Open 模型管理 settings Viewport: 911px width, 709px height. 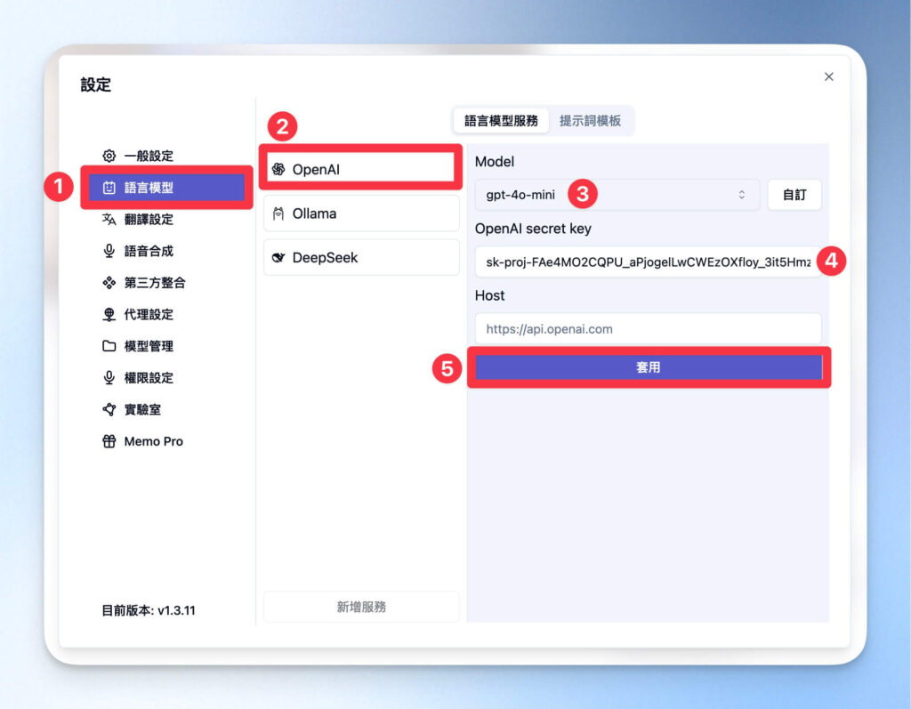[166, 346]
